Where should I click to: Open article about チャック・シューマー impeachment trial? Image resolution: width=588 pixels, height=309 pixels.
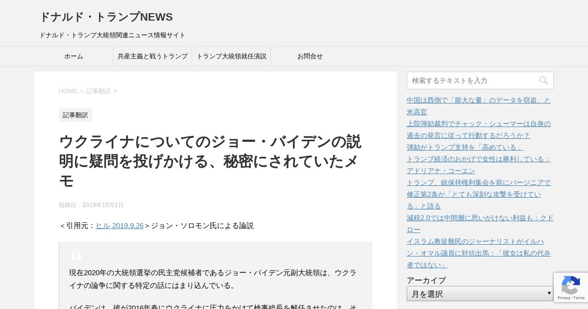click(479, 129)
